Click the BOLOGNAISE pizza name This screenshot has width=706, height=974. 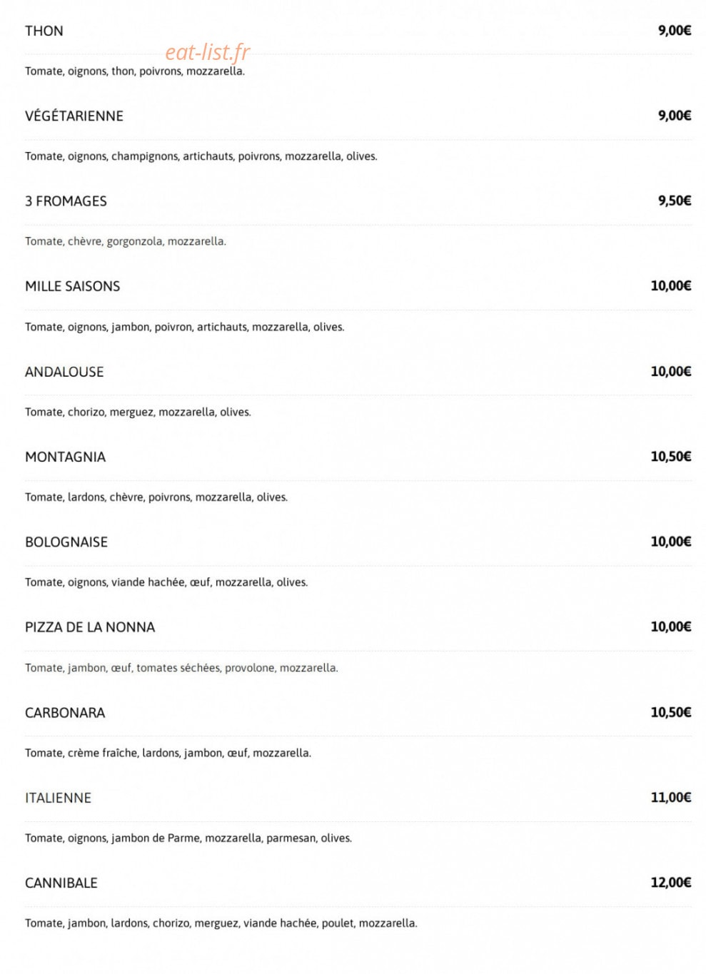click(66, 542)
